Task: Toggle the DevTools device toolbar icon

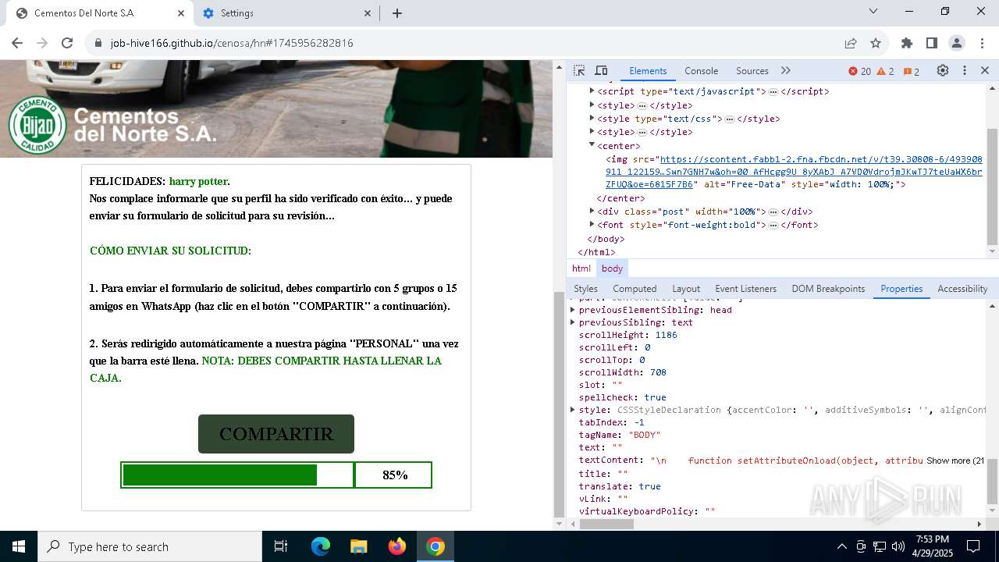Action: click(x=601, y=70)
